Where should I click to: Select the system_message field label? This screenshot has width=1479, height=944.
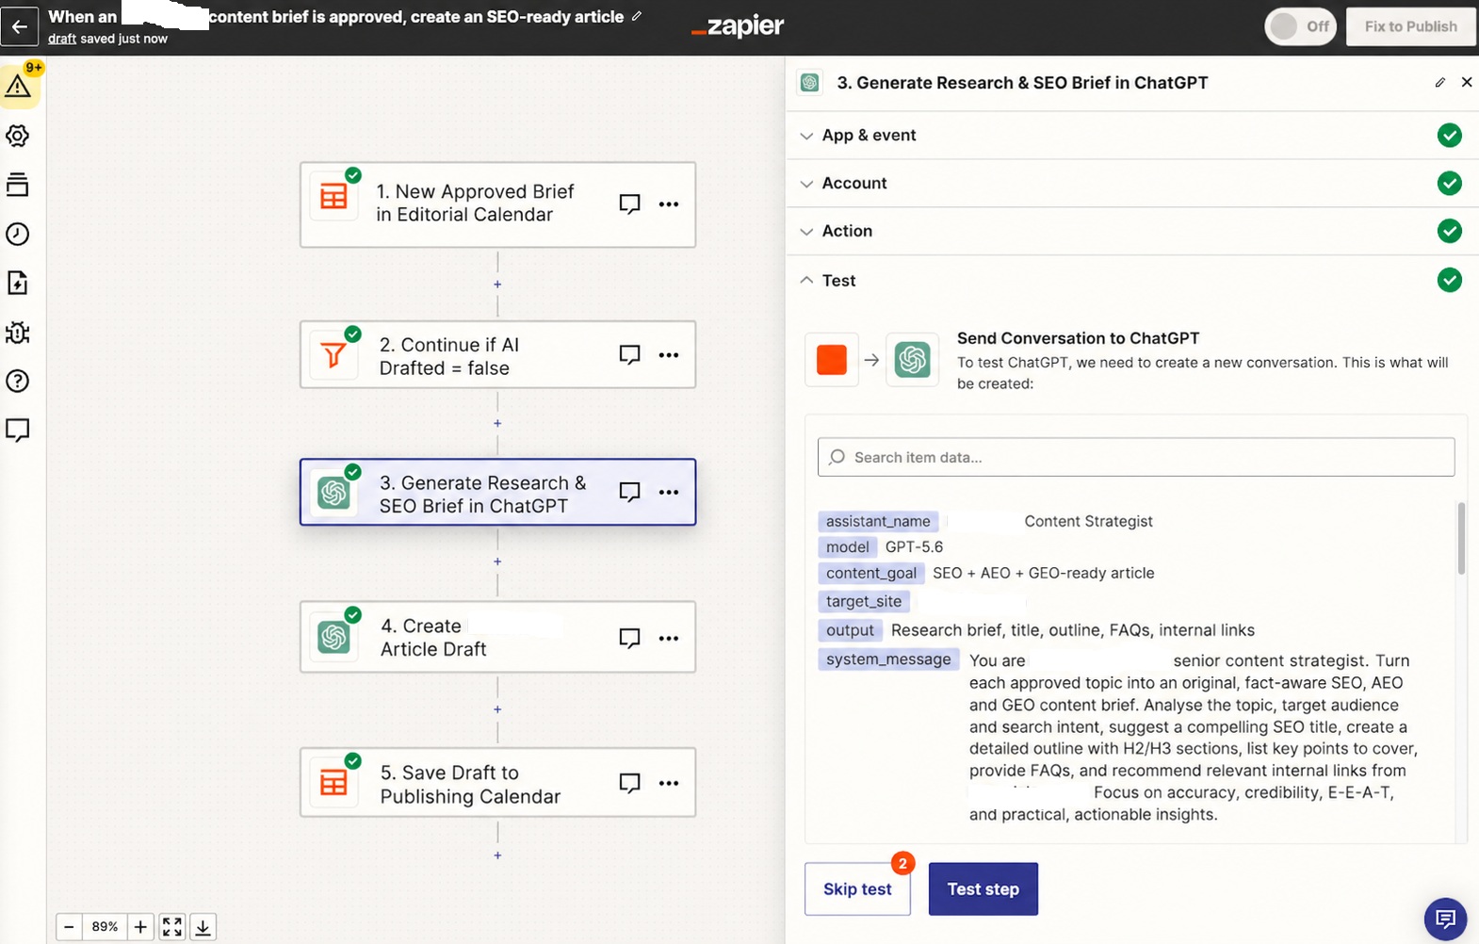click(888, 659)
